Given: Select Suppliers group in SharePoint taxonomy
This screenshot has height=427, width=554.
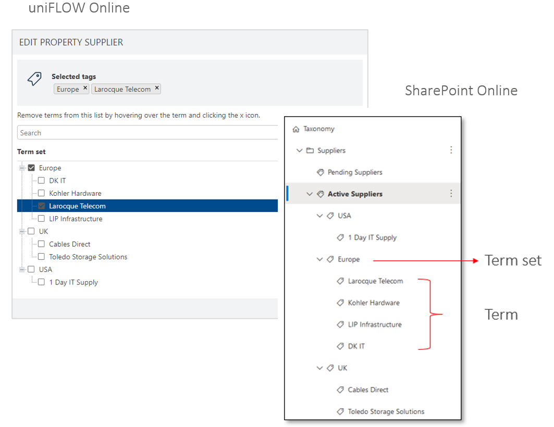Looking at the screenshot, I should (x=331, y=150).
